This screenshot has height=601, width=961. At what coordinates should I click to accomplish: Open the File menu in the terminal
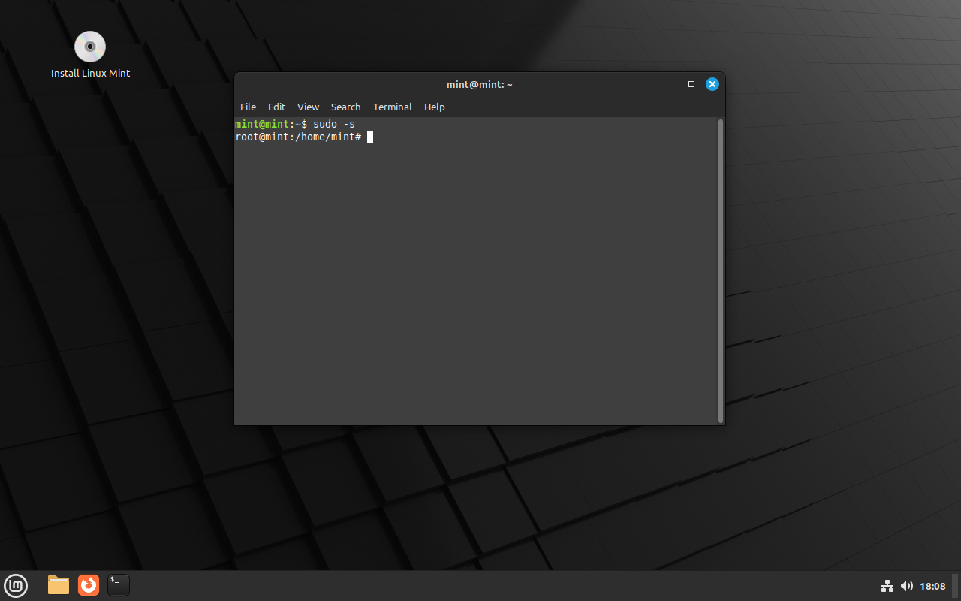tap(248, 107)
